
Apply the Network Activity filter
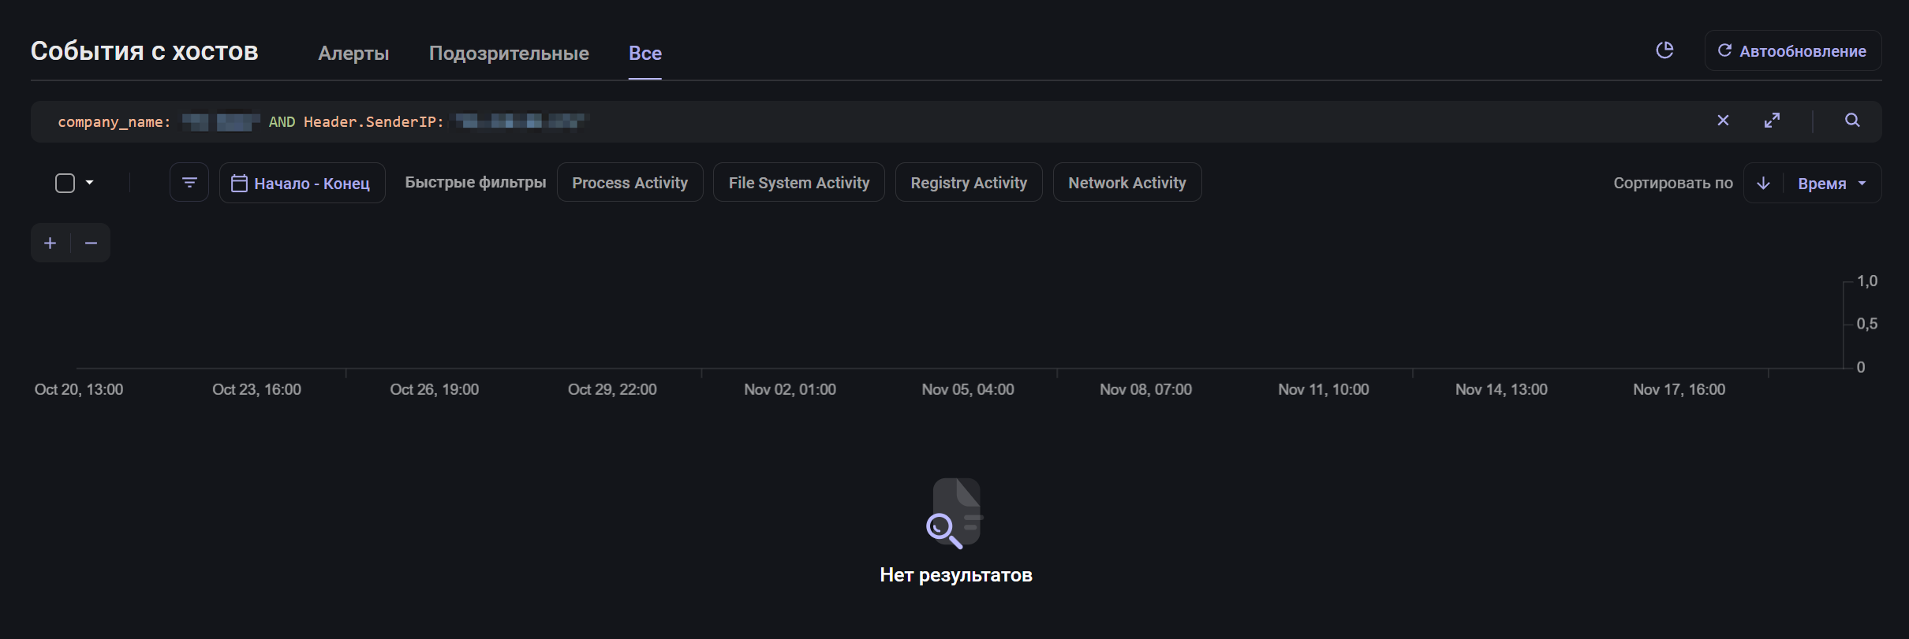coord(1126,183)
